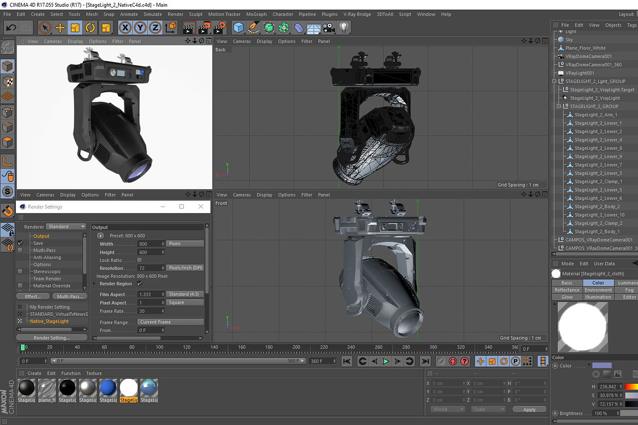
Task: Click the Effect... button
Action: (33, 296)
